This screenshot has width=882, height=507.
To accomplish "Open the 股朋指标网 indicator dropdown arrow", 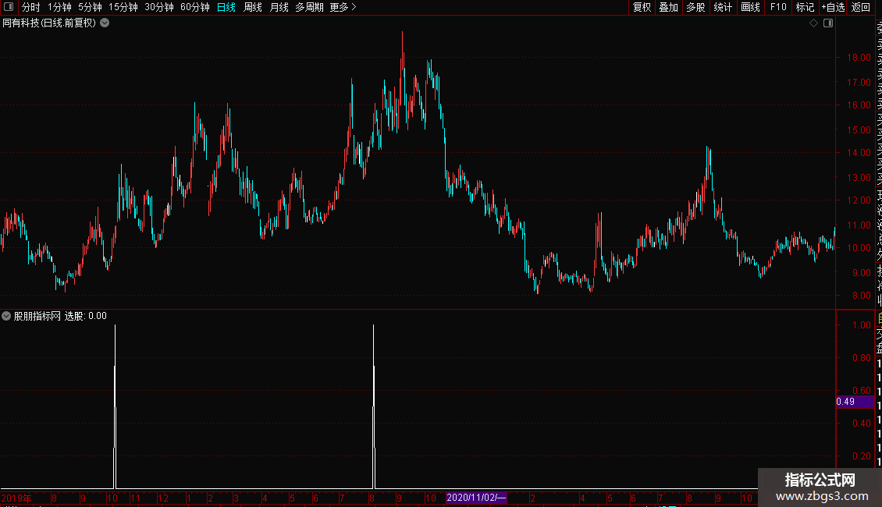I will 6,316.
